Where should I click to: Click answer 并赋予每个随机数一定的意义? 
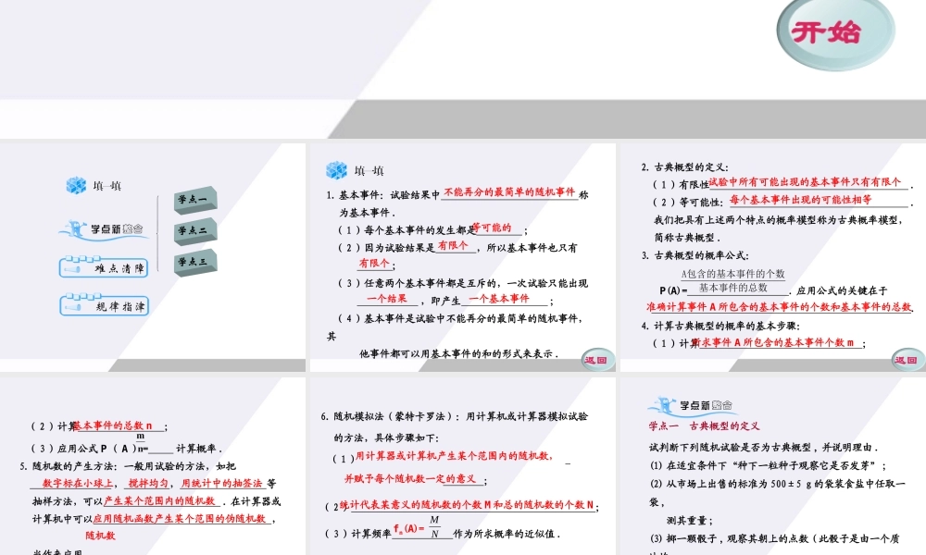pyautogui.click(x=410, y=479)
